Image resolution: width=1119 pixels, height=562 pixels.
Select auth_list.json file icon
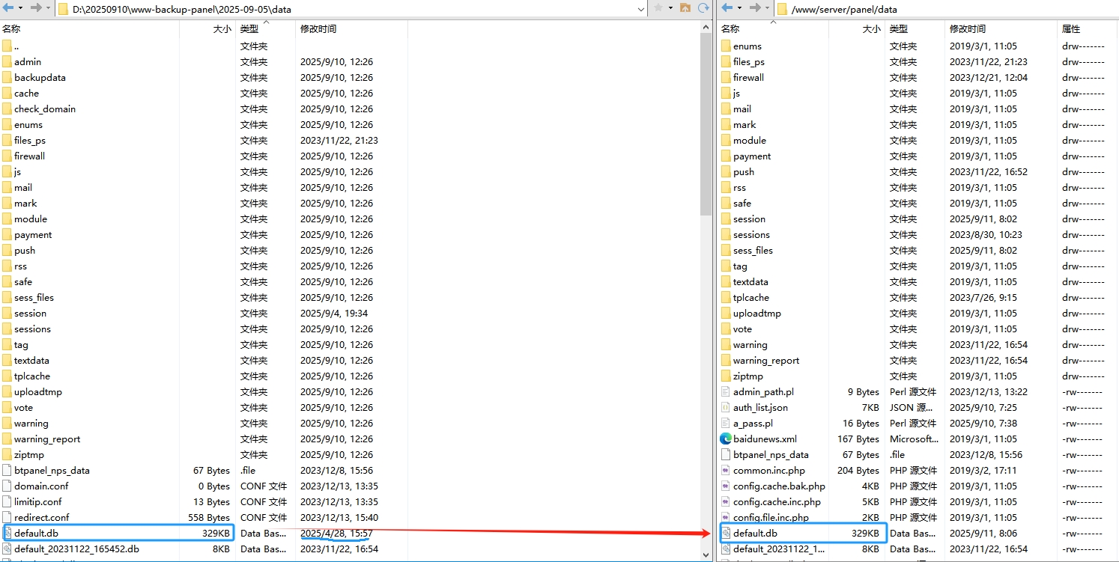click(725, 407)
